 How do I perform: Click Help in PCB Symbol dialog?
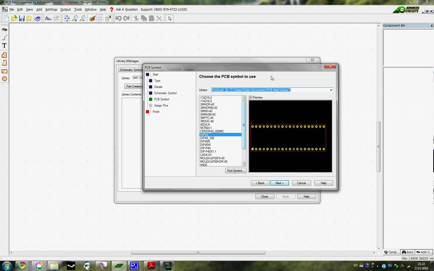tap(323, 183)
